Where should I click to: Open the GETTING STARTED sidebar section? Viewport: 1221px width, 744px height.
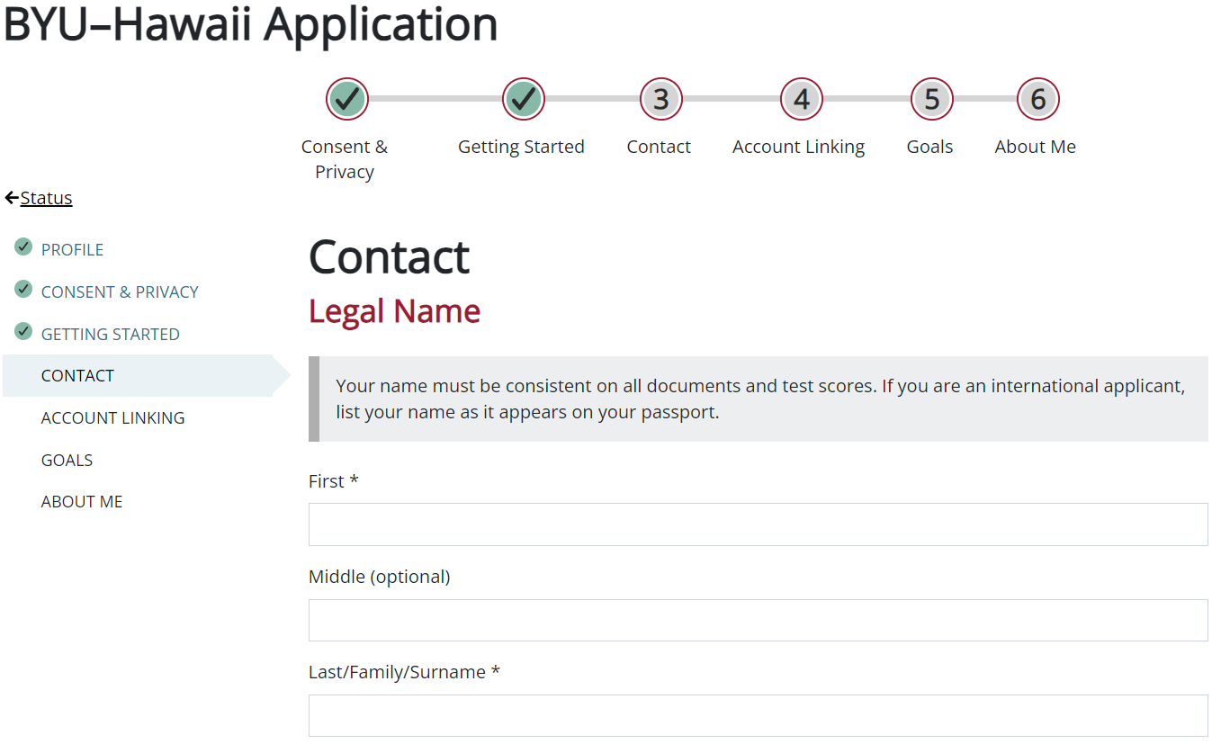[x=111, y=335]
